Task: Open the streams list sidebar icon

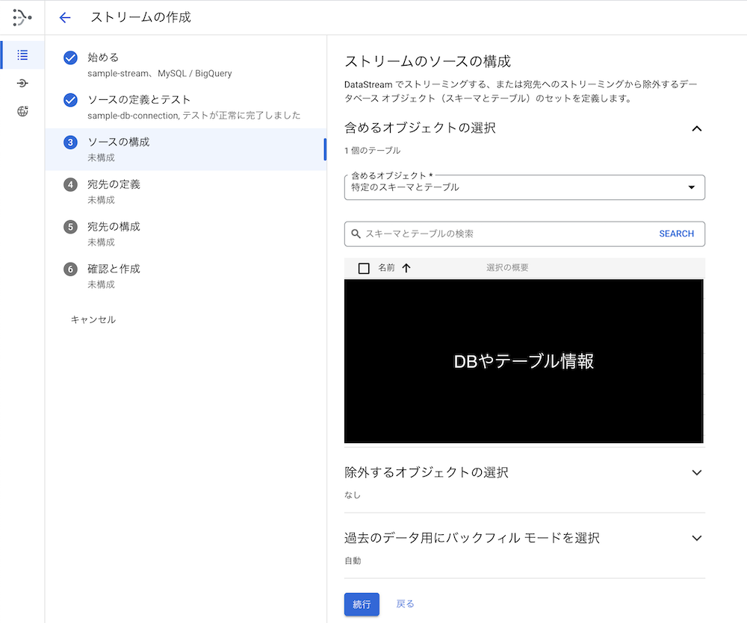Action: 22,55
